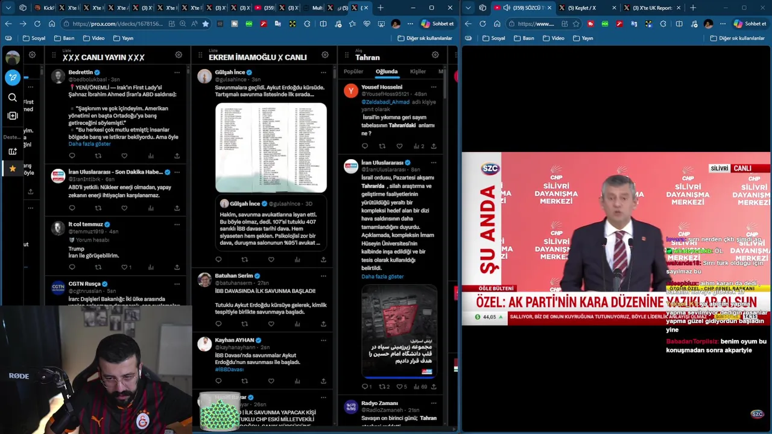Share Kayhan AYHAN's post
Screen dimensions: 772x434
[323, 381]
